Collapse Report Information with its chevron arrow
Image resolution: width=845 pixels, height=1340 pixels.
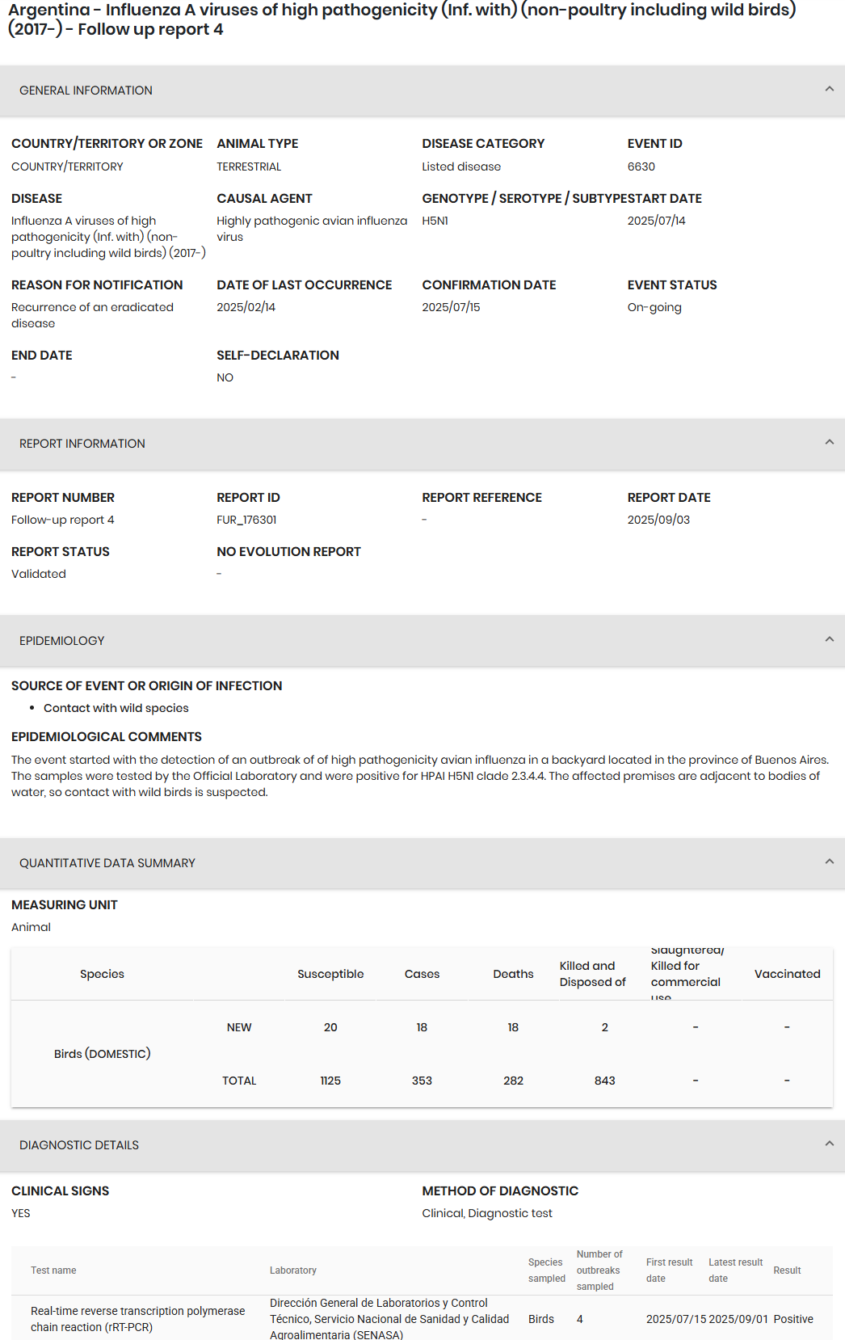[829, 442]
